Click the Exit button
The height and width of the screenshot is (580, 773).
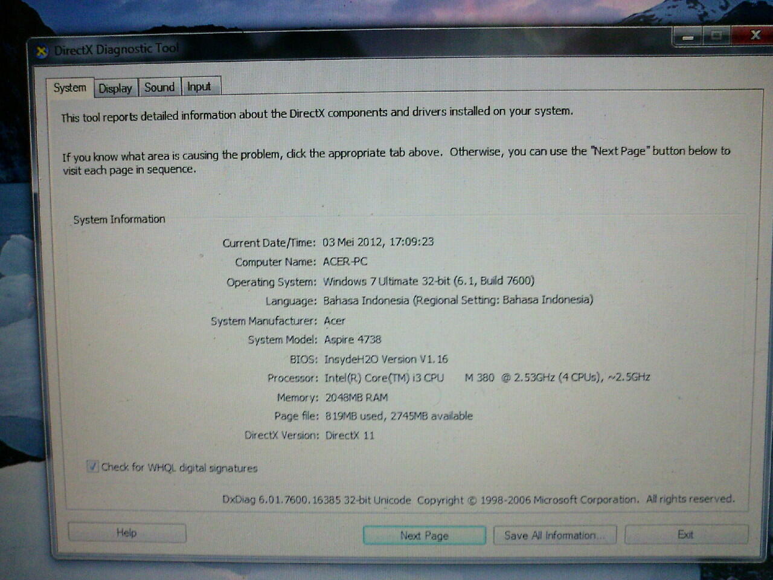(x=686, y=534)
